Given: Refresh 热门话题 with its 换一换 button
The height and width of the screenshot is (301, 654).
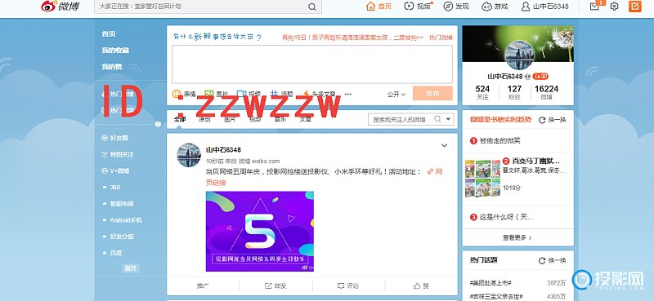Looking at the screenshot, I should [x=553, y=260].
